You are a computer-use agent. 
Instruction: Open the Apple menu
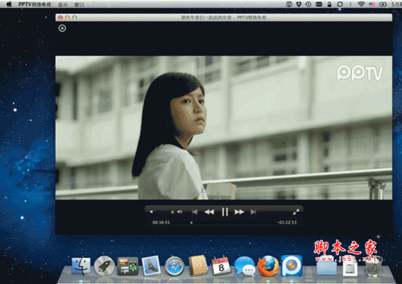click(x=9, y=4)
